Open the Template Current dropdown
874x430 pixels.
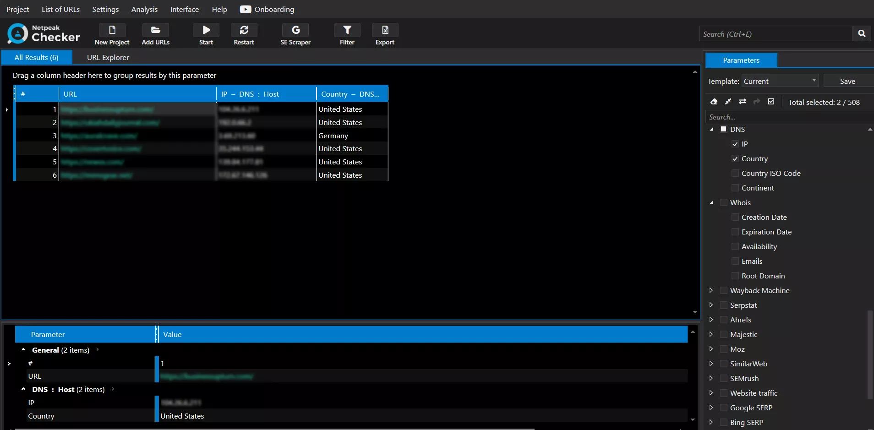coord(780,81)
